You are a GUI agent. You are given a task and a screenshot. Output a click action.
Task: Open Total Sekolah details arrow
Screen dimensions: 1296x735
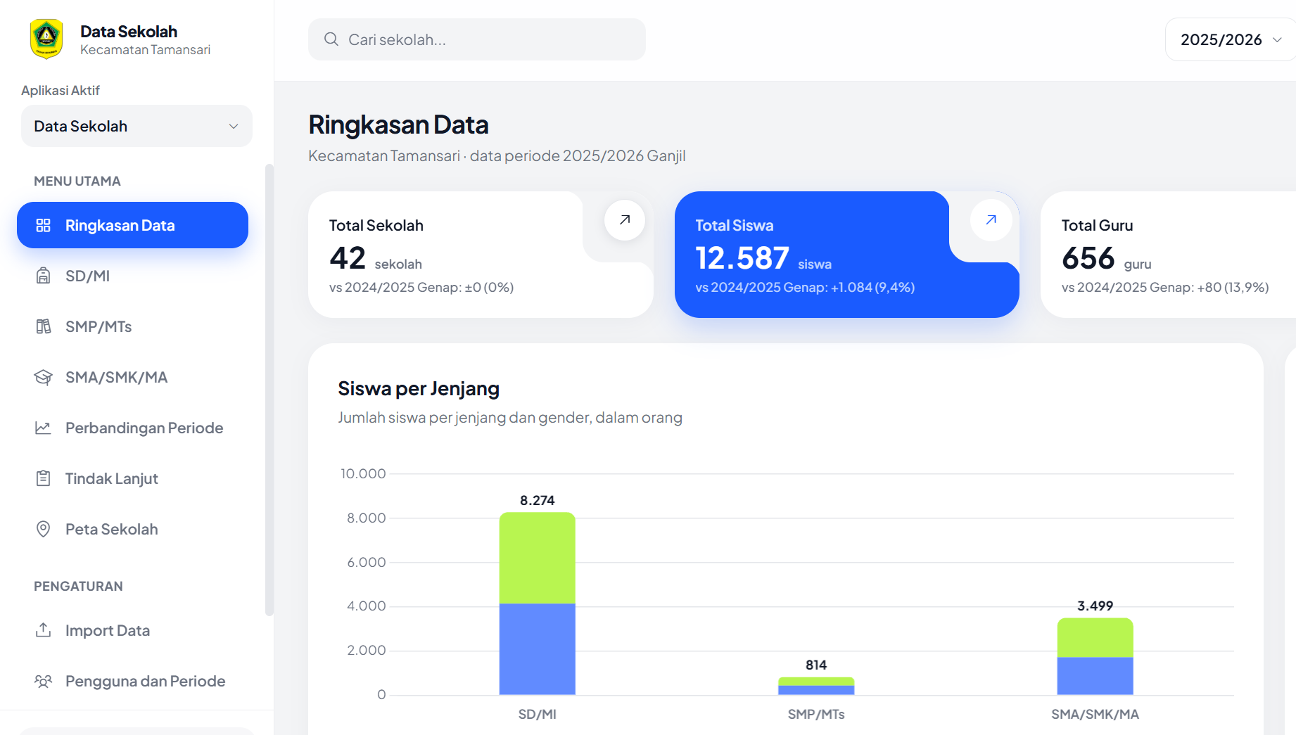625,220
